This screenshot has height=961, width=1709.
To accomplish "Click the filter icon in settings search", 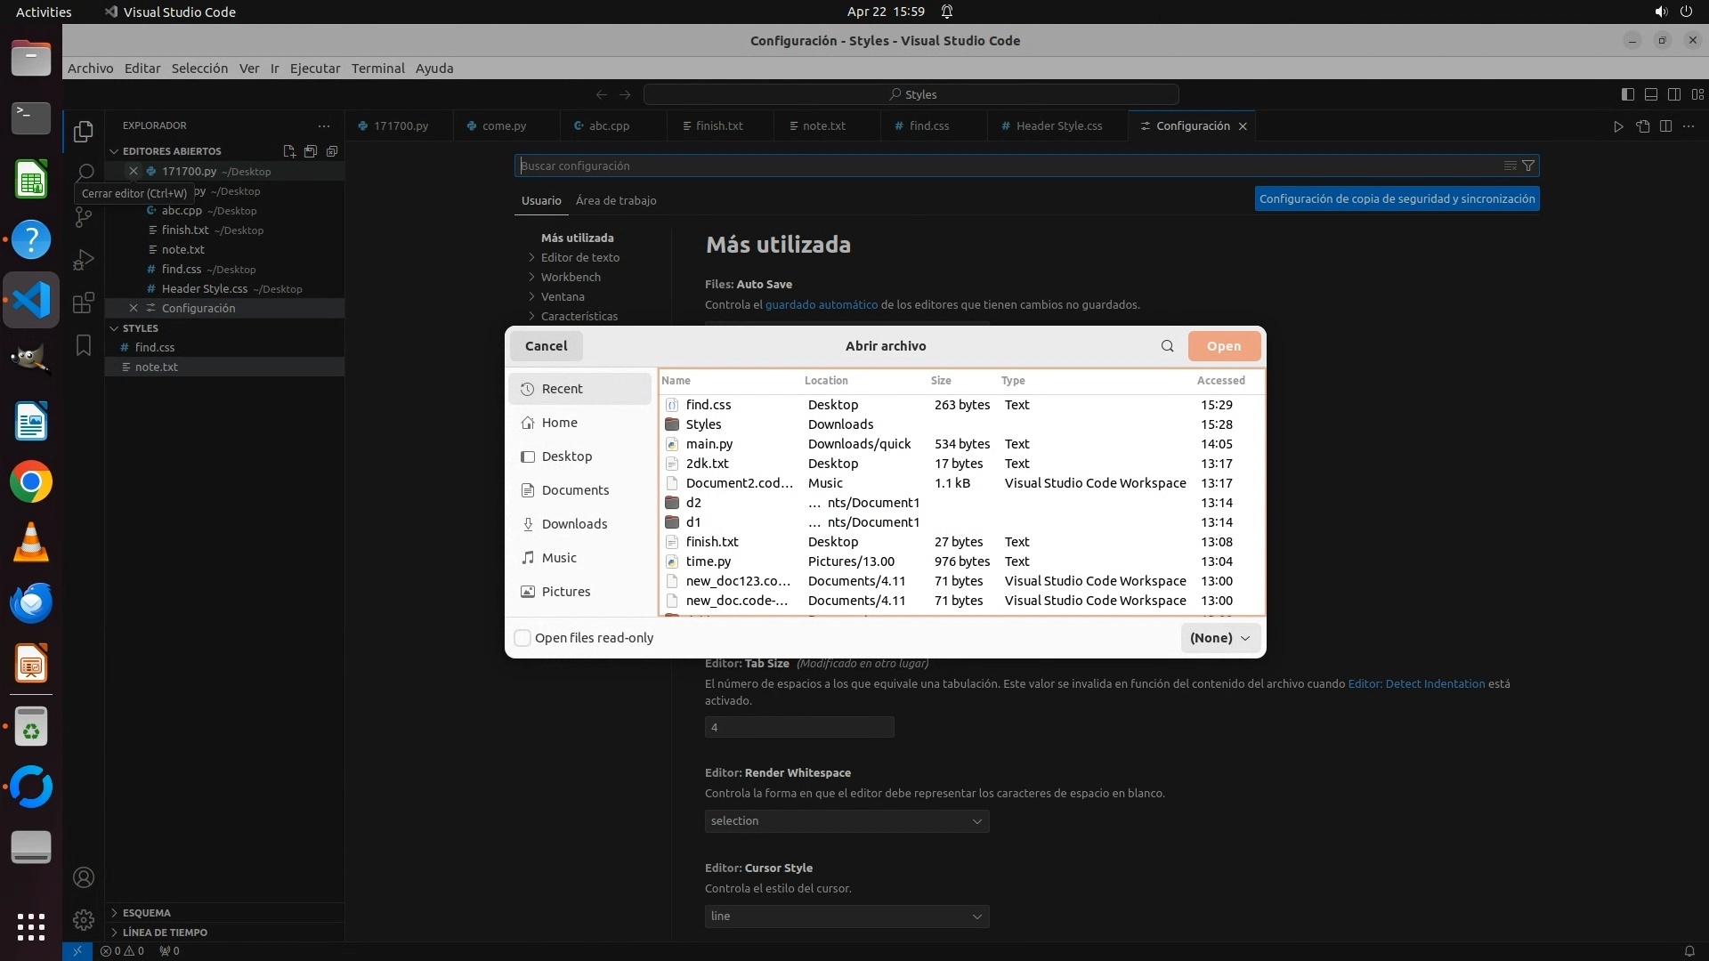I will [1528, 166].
